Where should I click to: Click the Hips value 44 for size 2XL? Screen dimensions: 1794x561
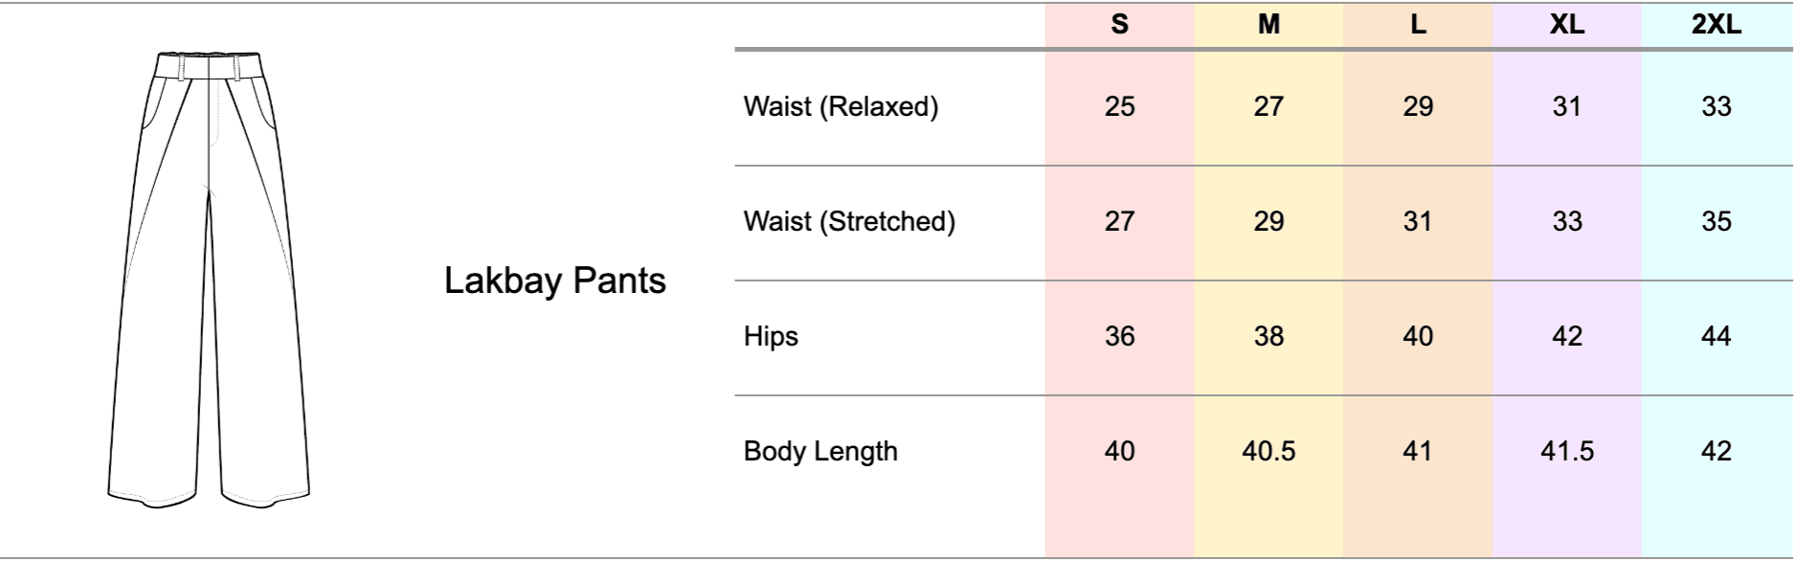click(1716, 336)
